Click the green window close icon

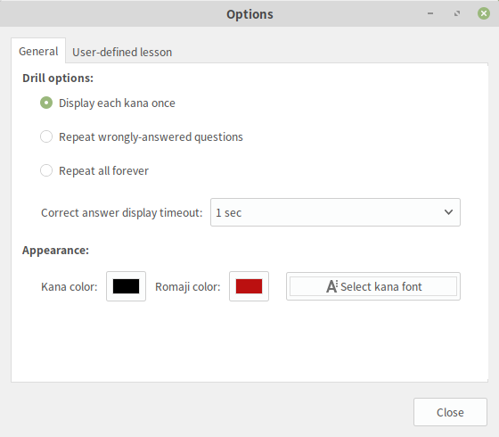click(x=483, y=13)
